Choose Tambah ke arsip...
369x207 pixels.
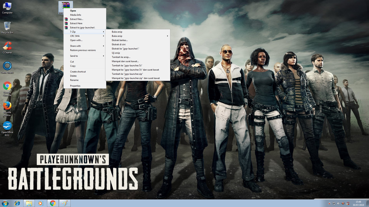138,57
